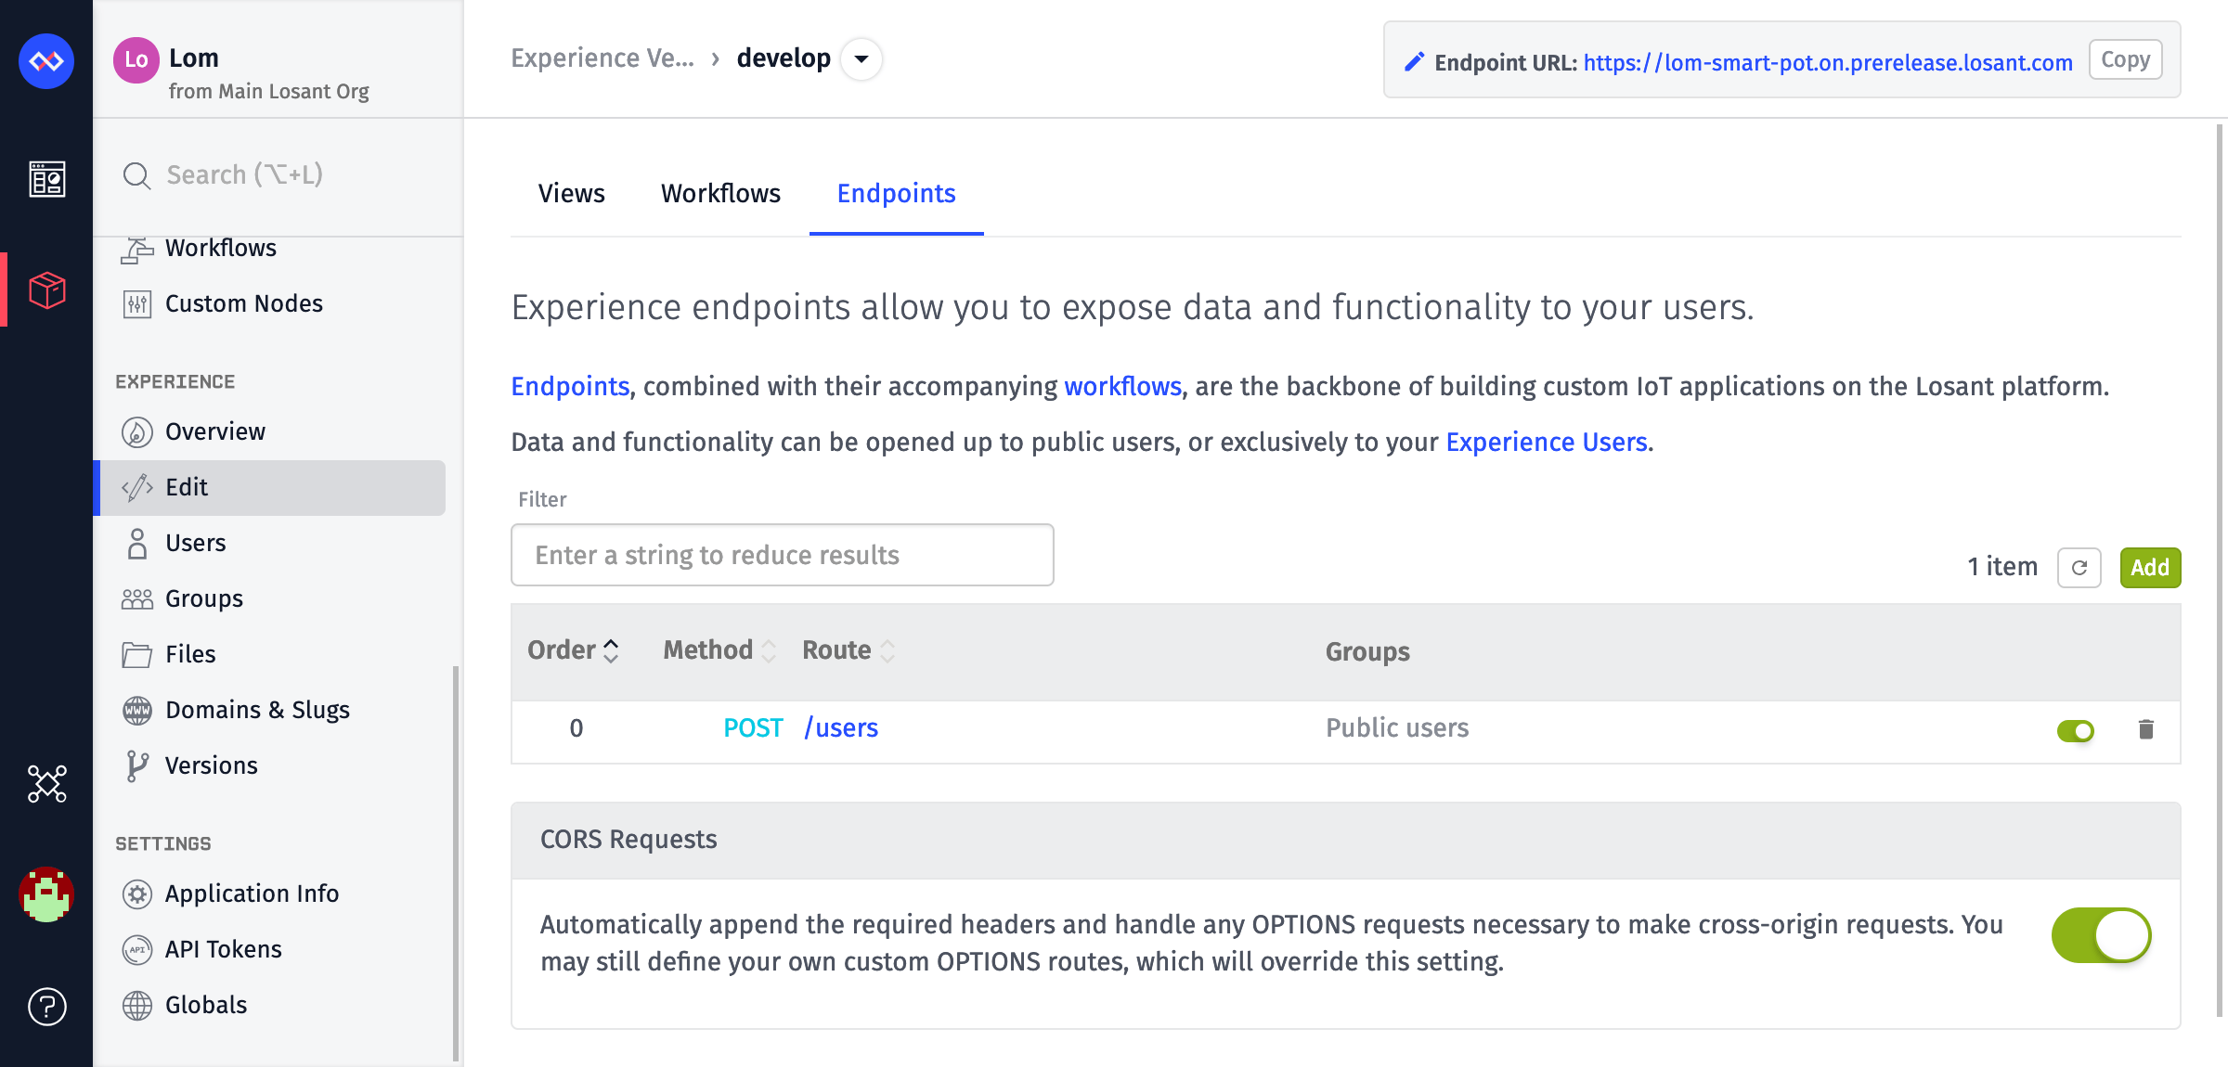Click the main page scrollbar
The height and width of the screenshot is (1067, 2228).
click(2220, 570)
